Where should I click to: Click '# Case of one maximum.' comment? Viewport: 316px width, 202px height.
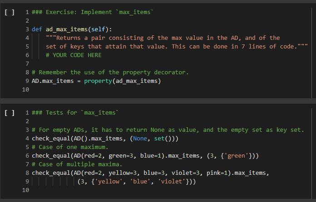pyautogui.click(x=70, y=147)
